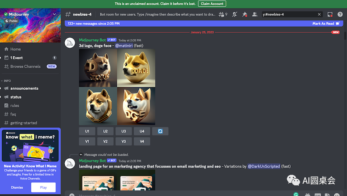Click the re-roll refresh icon button

[160, 131]
